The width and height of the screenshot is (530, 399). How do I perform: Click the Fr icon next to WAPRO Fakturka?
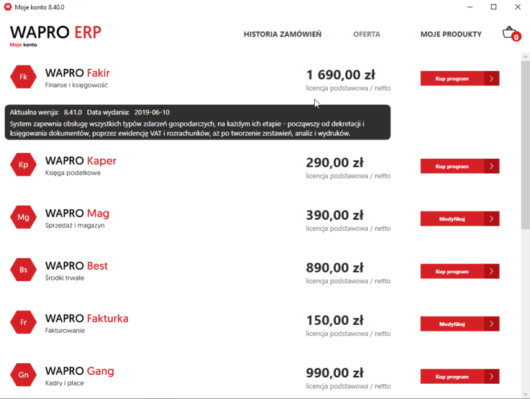23,323
